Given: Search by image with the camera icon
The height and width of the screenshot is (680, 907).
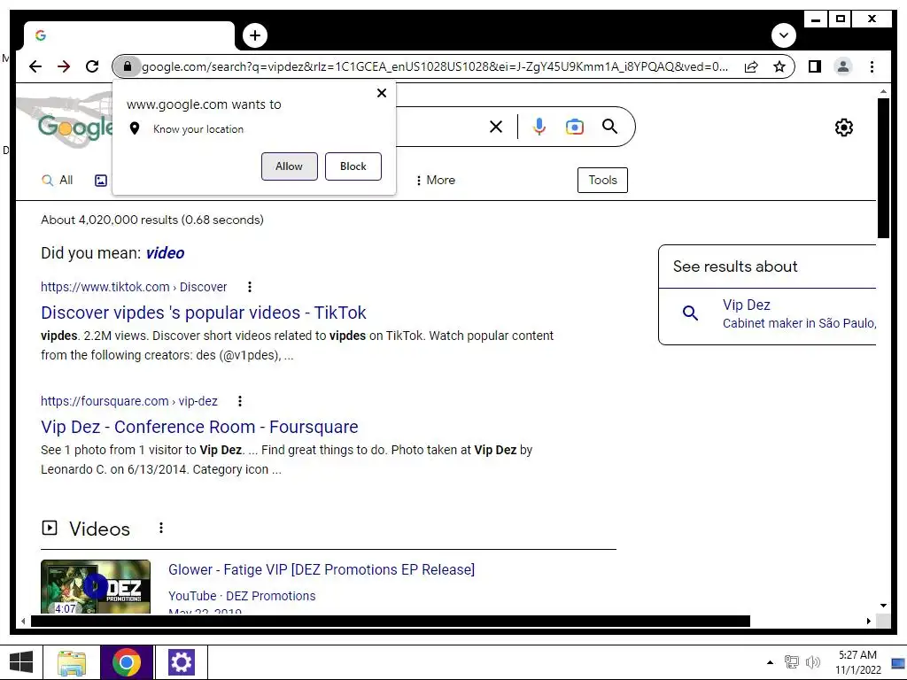Looking at the screenshot, I should (574, 127).
